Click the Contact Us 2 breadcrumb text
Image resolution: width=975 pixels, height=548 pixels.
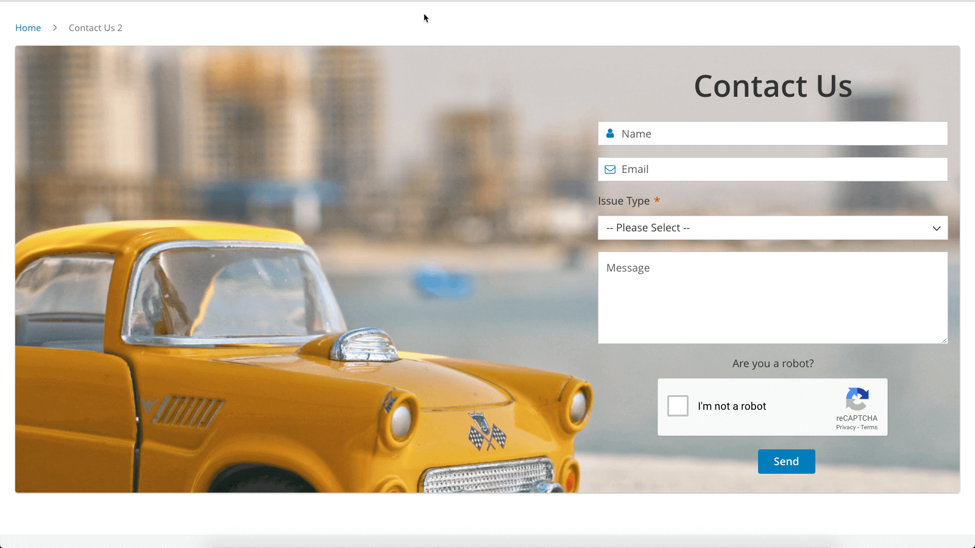tap(96, 28)
